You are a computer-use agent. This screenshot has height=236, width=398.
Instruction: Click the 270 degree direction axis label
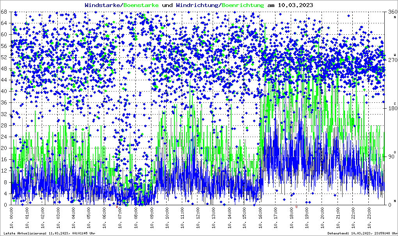tap(393, 60)
